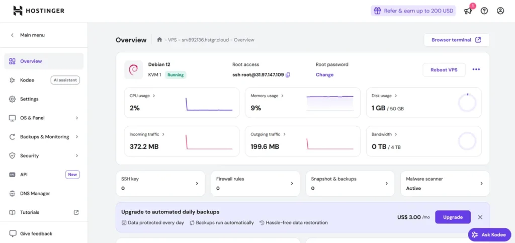Viewport: 515px width, 243px height.
Task: Open the Malware scanner card
Action: tap(445, 184)
